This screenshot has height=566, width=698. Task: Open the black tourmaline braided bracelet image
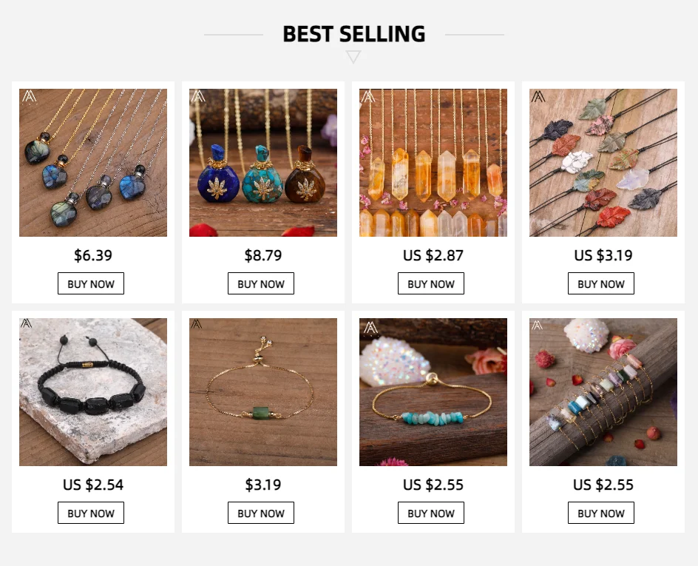[x=93, y=392]
